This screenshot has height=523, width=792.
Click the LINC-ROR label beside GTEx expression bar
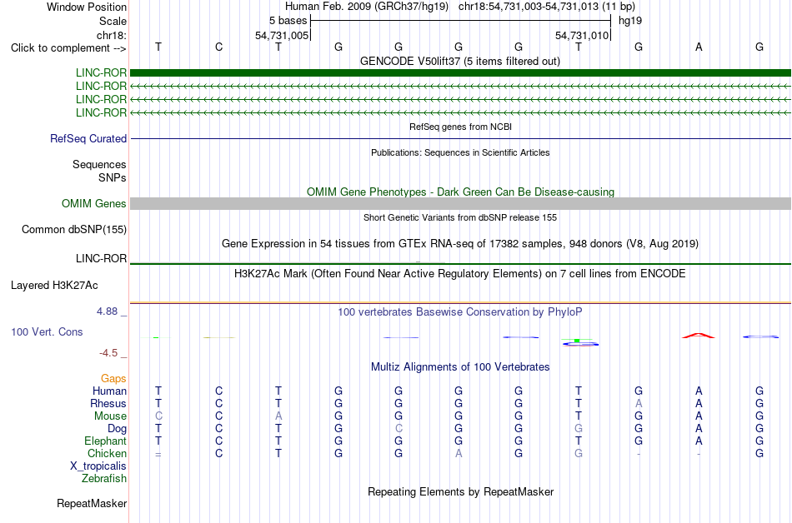click(101, 259)
